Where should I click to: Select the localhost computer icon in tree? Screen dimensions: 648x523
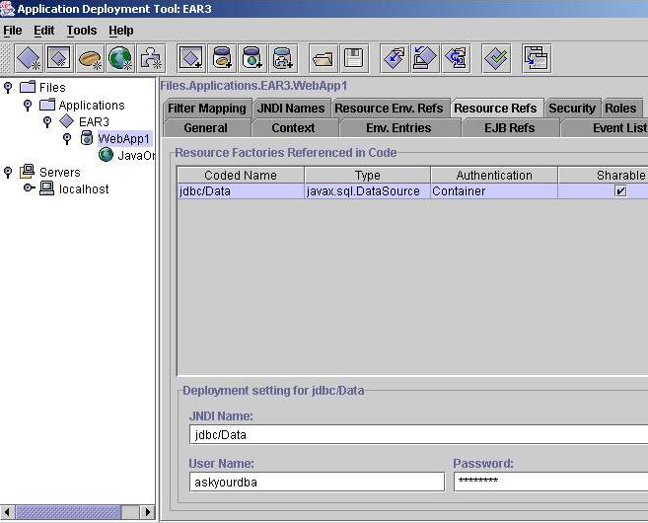46,188
